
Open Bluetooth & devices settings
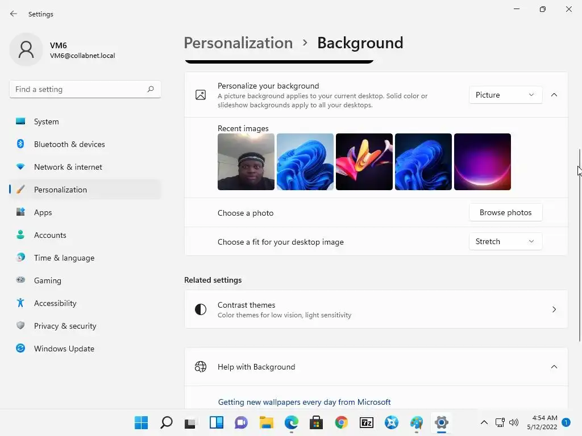point(85,144)
